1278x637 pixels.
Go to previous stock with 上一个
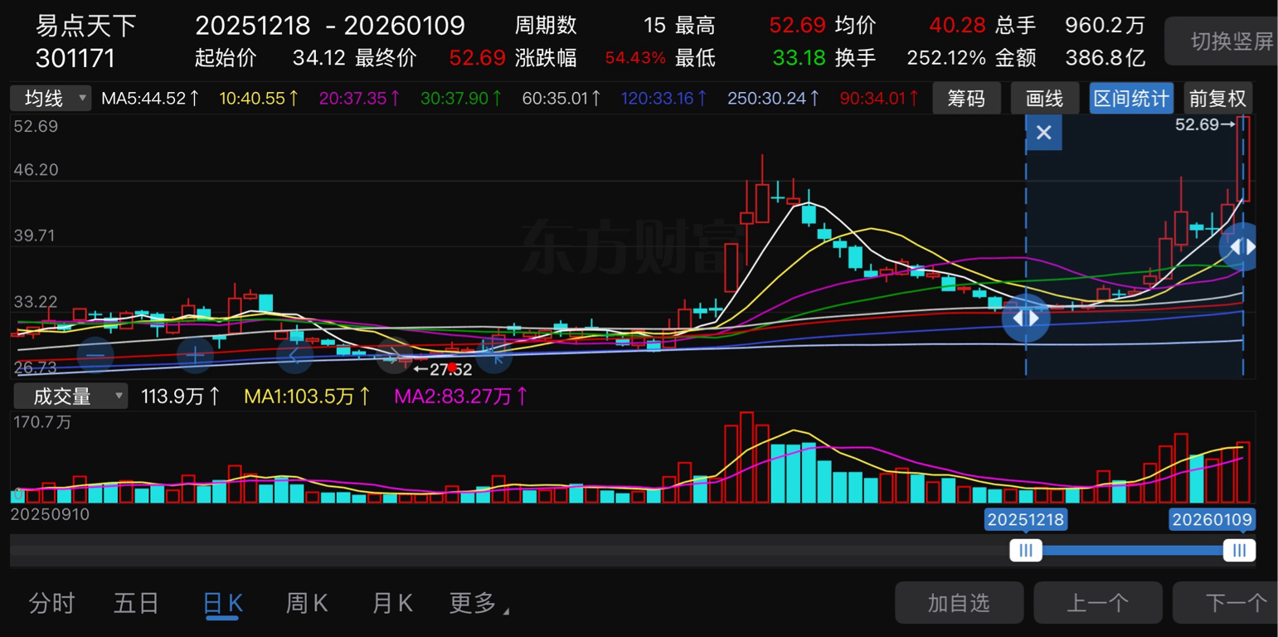click(x=1098, y=603)
